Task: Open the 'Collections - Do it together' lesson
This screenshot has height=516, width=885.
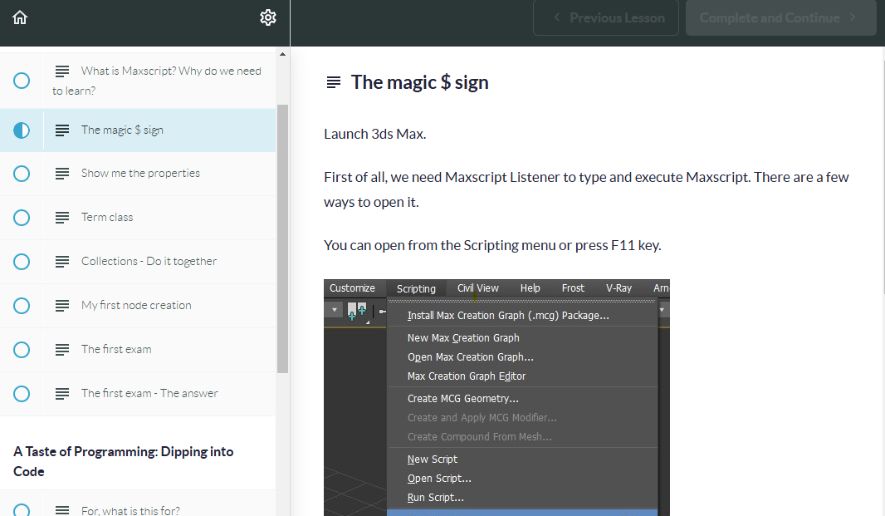Action: [x=138, y=262]
